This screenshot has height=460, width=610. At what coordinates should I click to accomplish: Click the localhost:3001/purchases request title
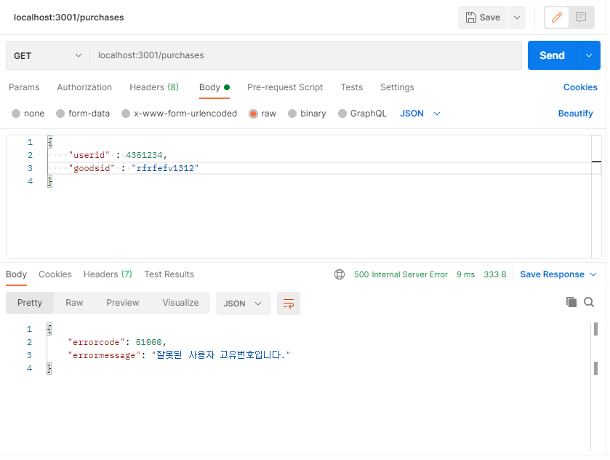tap(69, 17)
